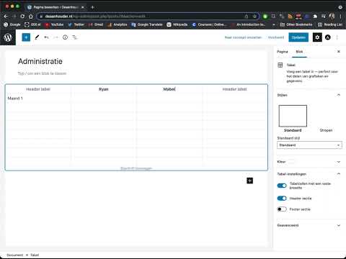Click the WordPress logo
This screenshot has height=259, width=346.
point(8,37)
